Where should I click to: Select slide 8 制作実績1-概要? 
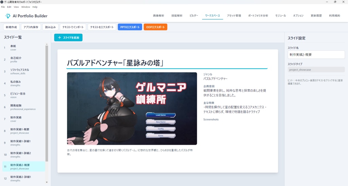tap(24, 131)
